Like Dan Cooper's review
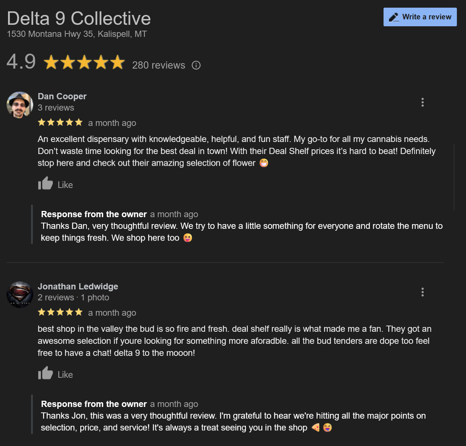Image resolution: width=466 pixels, height=446 pixels. (x=55, y=184)
